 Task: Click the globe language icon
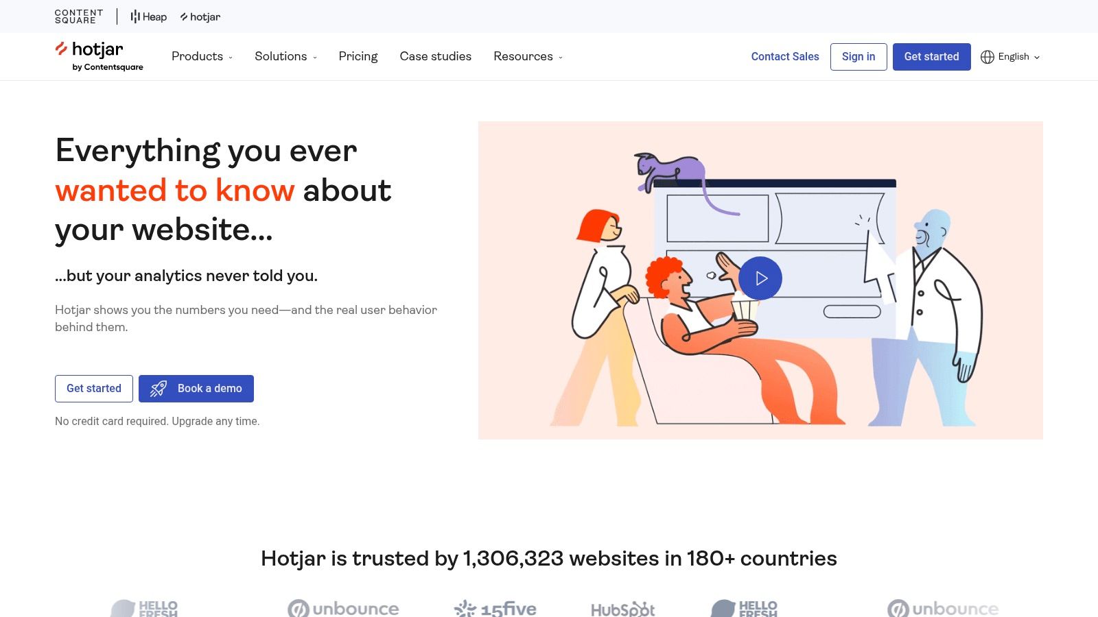pos(988,57)
